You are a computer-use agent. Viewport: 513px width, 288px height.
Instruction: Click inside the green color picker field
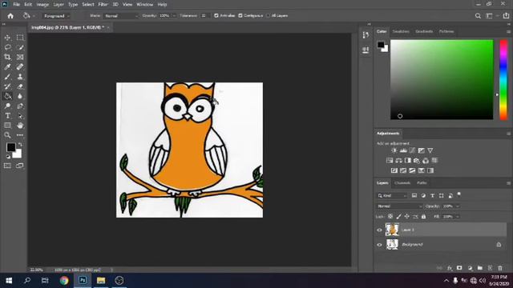442,80
